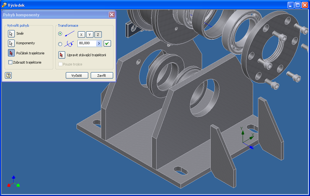Click the Zavřít button
The image size is (310, 196).
(102, 76)
